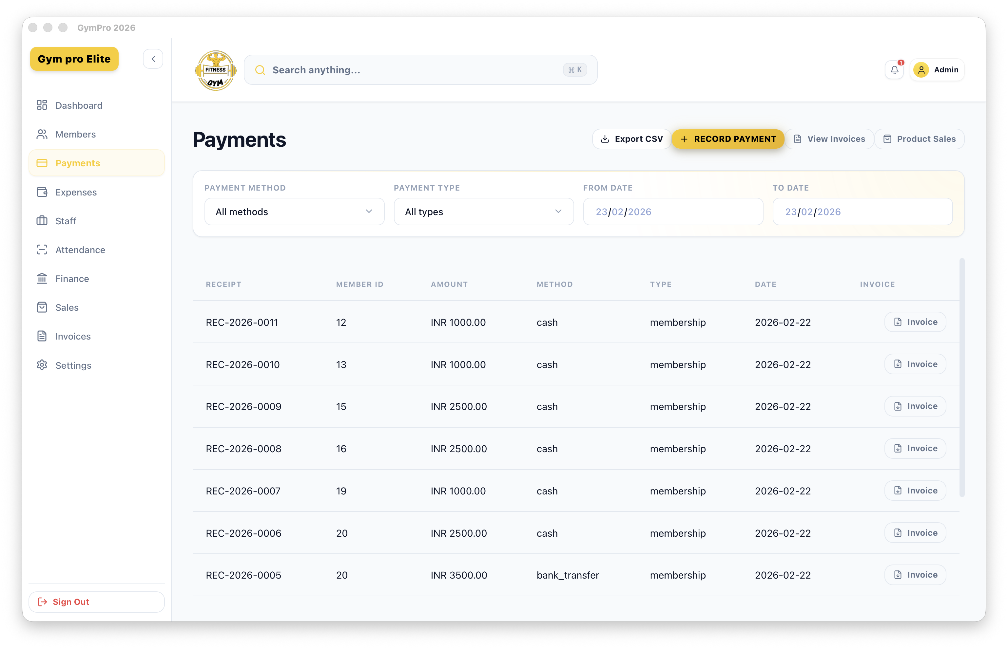Click the Record Payment button
This screenshot has height=649, width=1008.
click(x=728, y=139)
